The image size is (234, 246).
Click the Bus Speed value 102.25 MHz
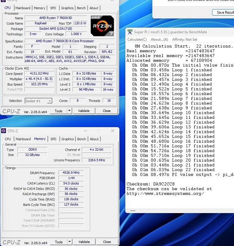coord(39,84)
